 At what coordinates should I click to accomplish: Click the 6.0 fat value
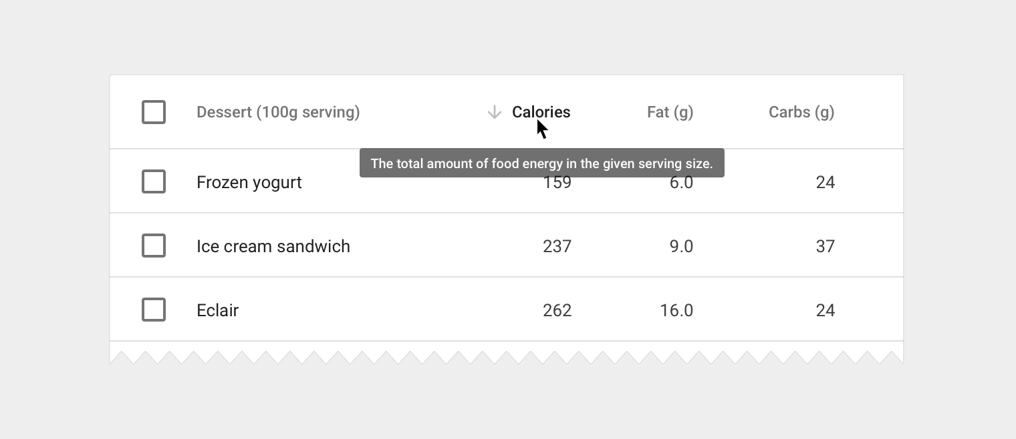[x=681, y=183]
